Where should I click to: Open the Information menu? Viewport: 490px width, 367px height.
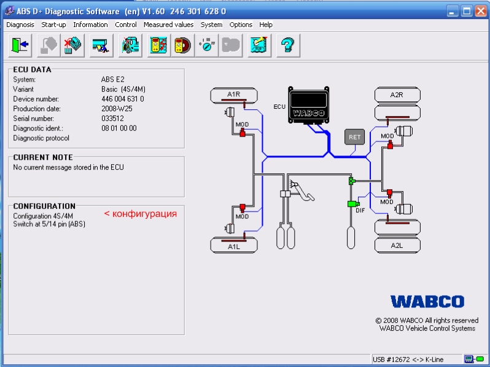pyautogui.click(x=91, y=25)
